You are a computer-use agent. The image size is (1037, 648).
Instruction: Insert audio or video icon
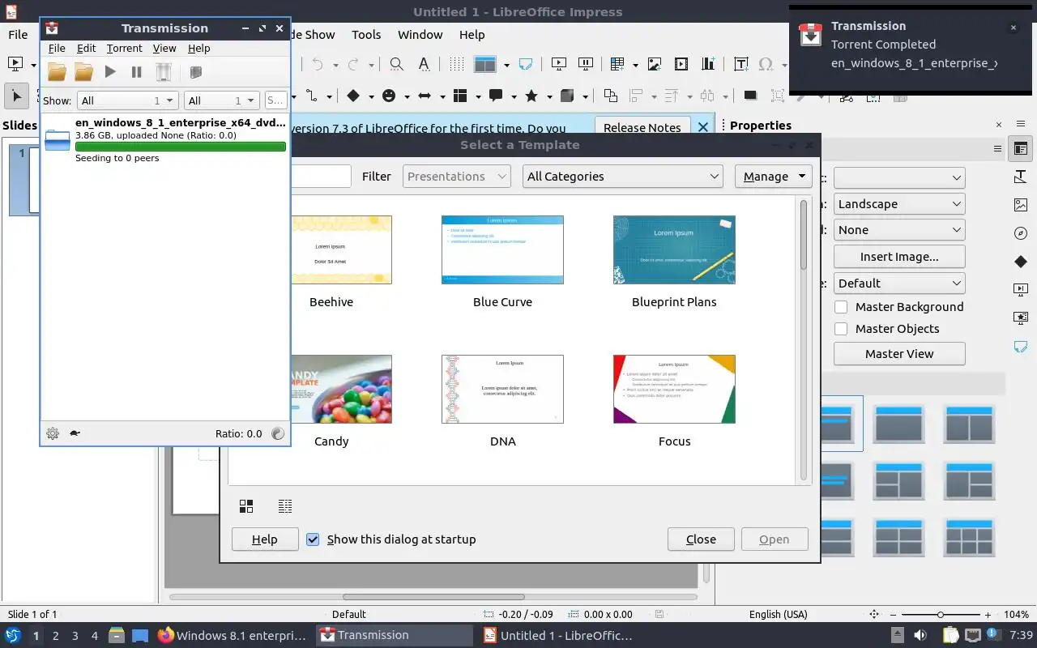pos(681,64)
